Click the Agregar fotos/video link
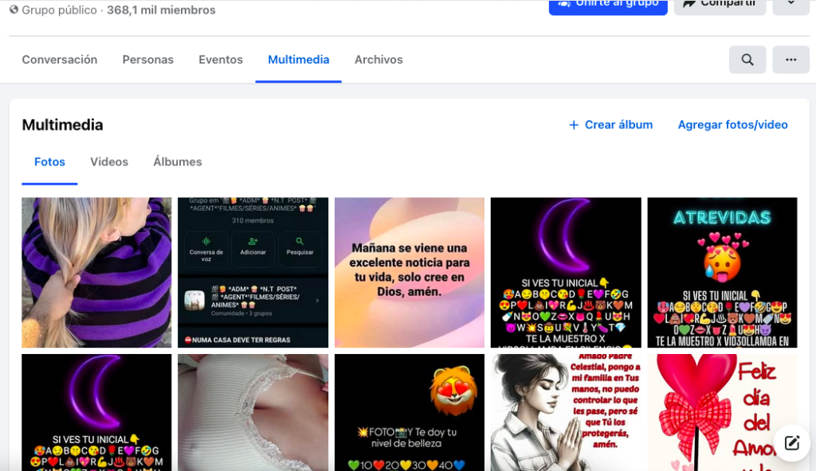816x471 pixels. click(x=732, y=125)
